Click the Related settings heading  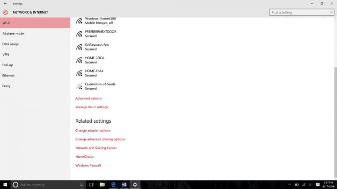pos(93,121)
